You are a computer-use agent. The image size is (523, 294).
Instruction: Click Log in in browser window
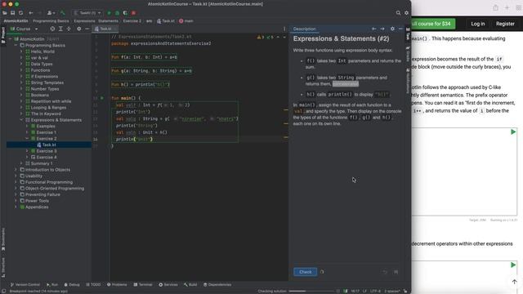(477, 24)
